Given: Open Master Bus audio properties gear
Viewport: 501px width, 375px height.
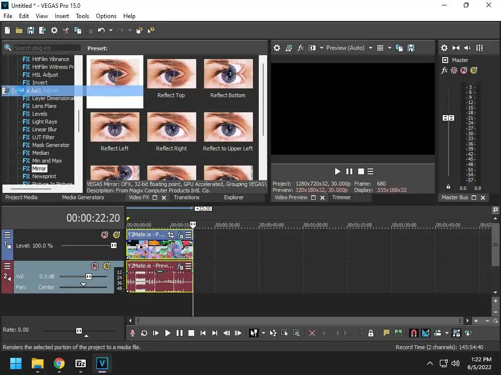Looking at the screenshot, I should (x=444, y=48).
